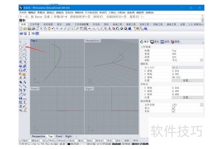Select the control point curve tool
The width and height of the screenshot is (223, 149).
point(25,46)
